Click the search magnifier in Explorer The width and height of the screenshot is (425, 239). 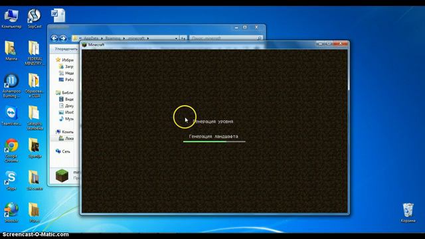[259, 39]
